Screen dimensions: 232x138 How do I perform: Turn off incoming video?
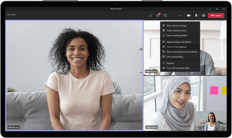(x=178, y=68)
